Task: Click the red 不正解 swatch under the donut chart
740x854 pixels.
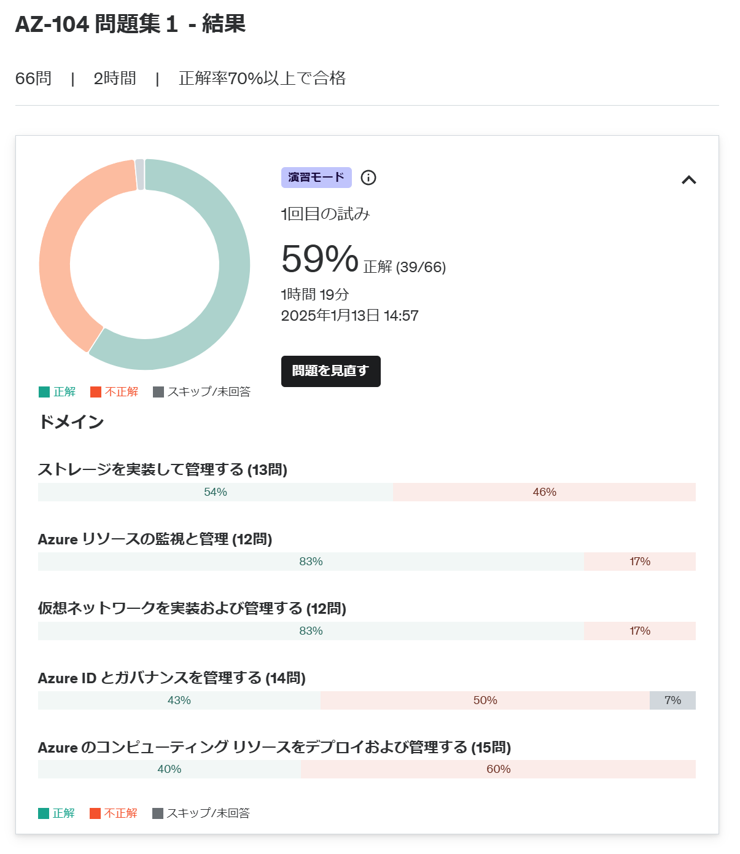Action: coord(96,392)
